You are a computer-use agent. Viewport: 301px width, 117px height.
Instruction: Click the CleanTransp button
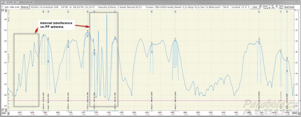pyautogui.click(x=289, y=7)
